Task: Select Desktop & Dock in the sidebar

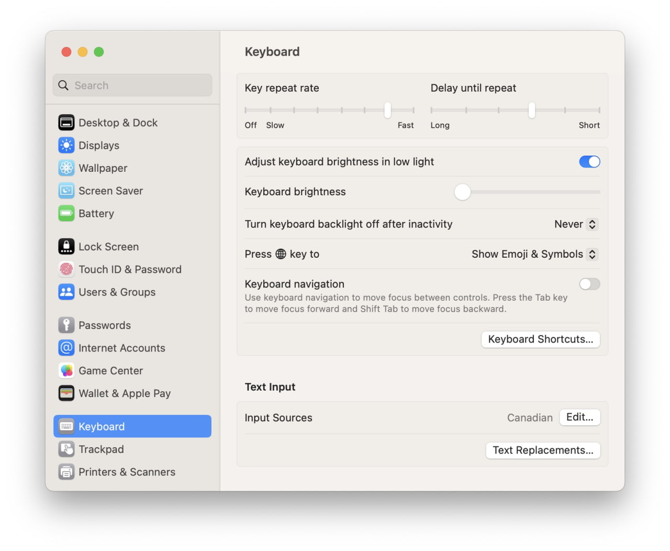Action: point(66,122)
